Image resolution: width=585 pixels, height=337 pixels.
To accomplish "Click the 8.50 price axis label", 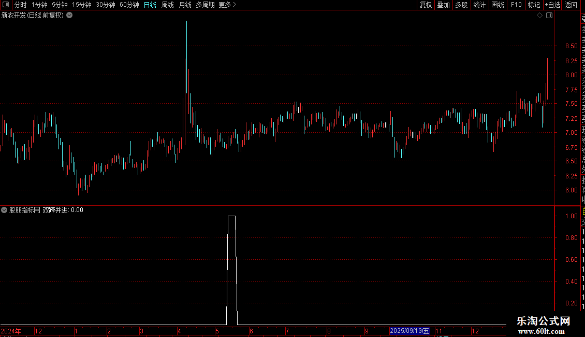I will (571, 46).
